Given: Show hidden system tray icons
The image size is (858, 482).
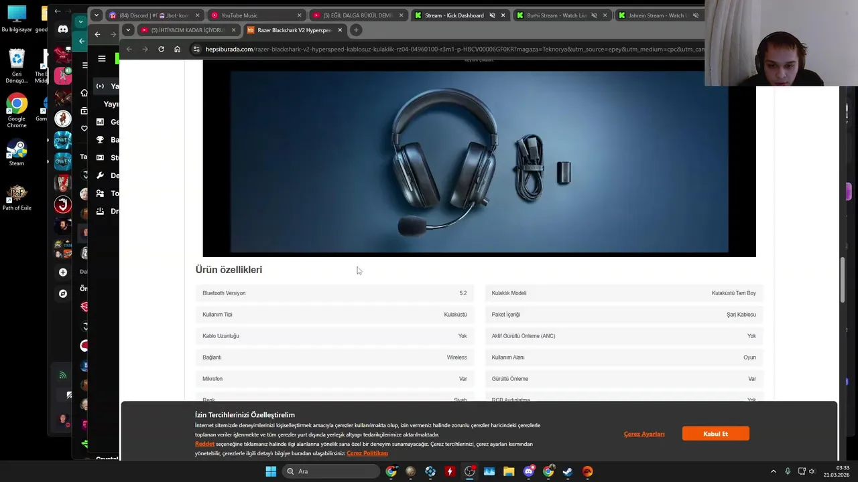Looking at the screenshot, I should 773,471.
